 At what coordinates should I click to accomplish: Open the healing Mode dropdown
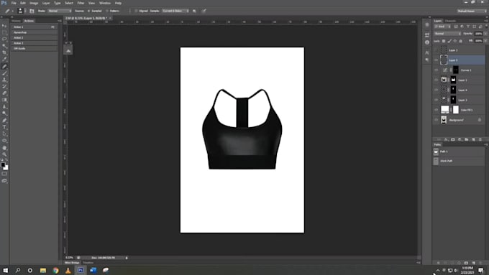point(59,11)
